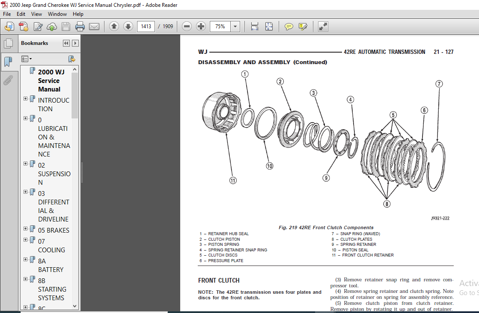
Task: Collapse bookmarks pane with double-arrow button
Action: [66, 43]
